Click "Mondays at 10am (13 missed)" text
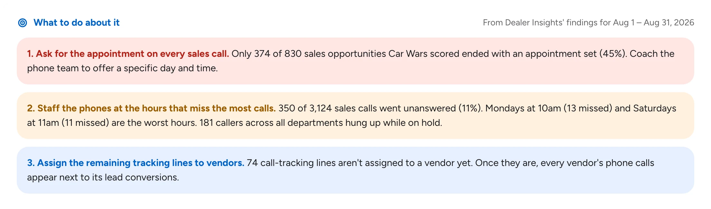This screenshot has height=209, width=711. pos(549,108)
